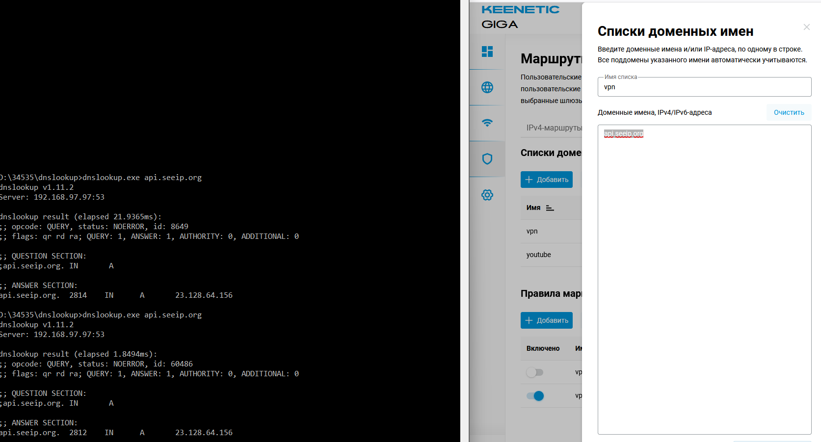821x442 pixels.
Task: Add a new domain list with Добавить
Action: click(546, 180)
